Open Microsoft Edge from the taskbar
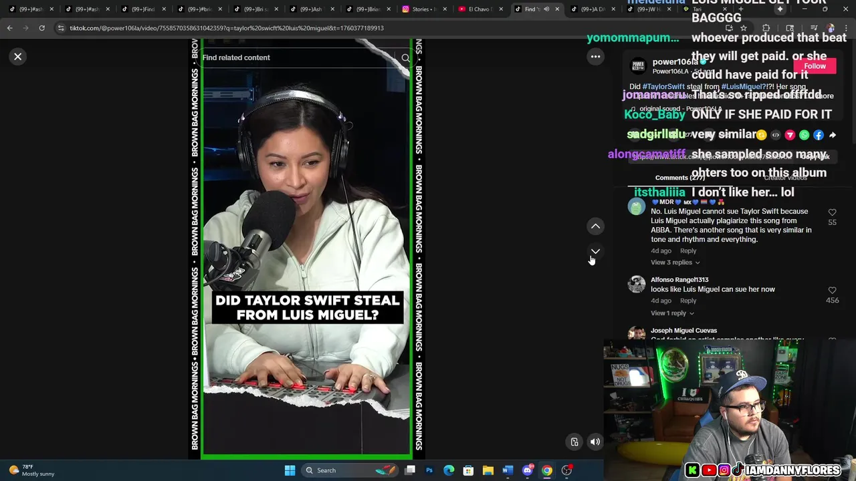Image resolution: width=856 pixels, height=481 pixels. (x=449, y=470)
